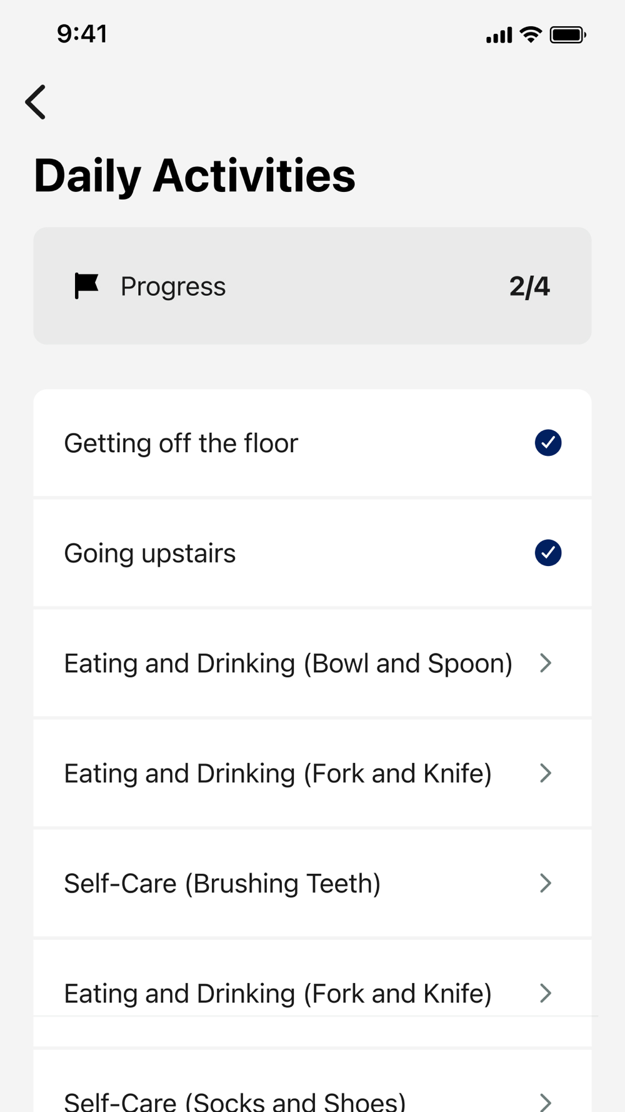Open the Self-Care (Brushing Teeth) activity

[x=312, y=883]
